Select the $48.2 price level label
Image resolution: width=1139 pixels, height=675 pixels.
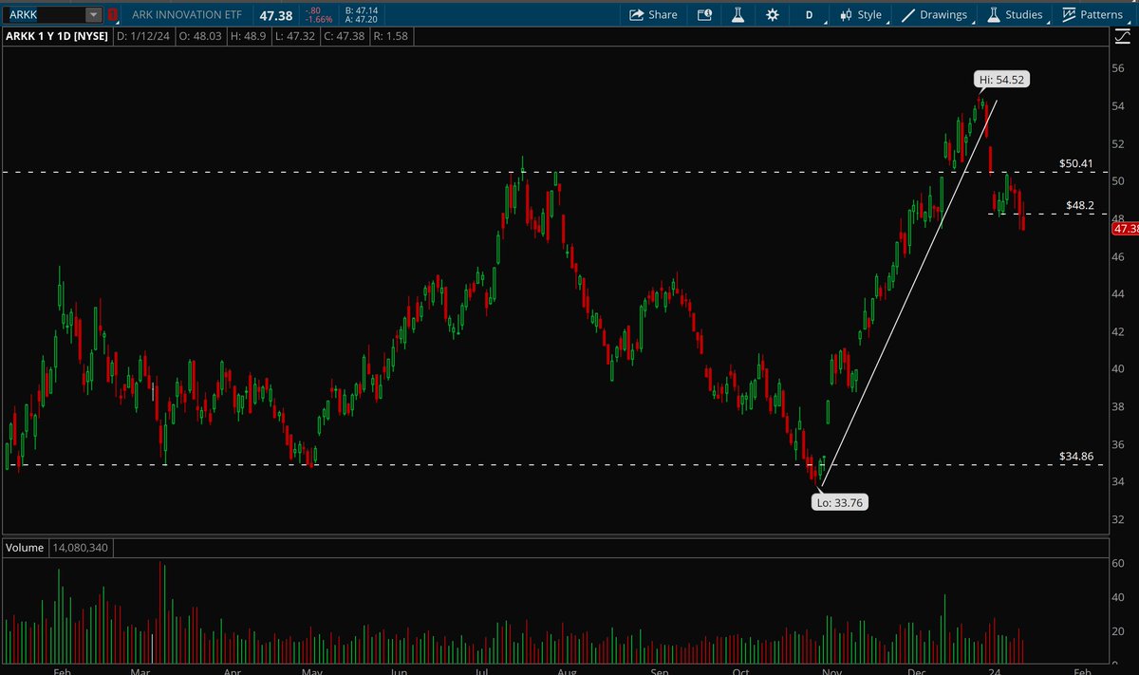pos(1080,204)
